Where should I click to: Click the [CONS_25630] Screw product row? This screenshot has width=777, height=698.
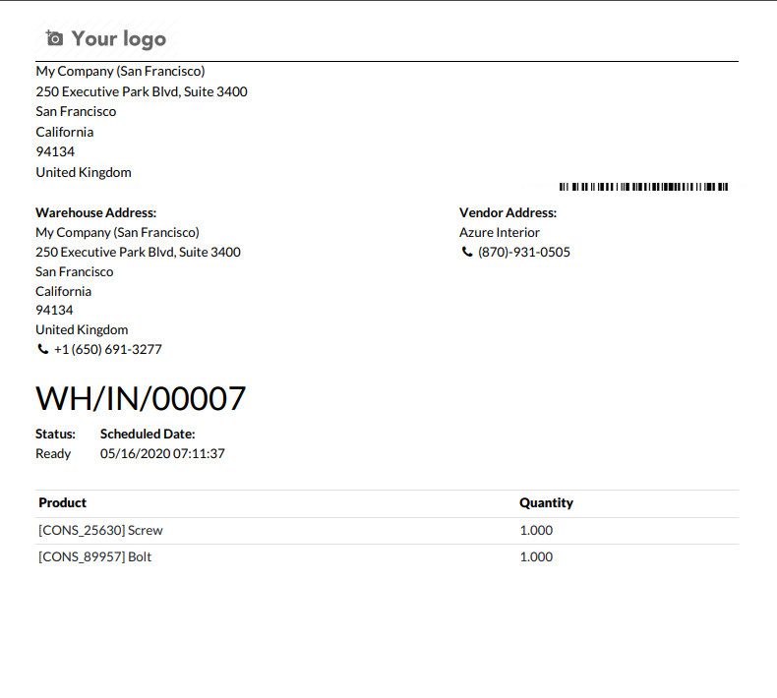(x=387, y=531)
